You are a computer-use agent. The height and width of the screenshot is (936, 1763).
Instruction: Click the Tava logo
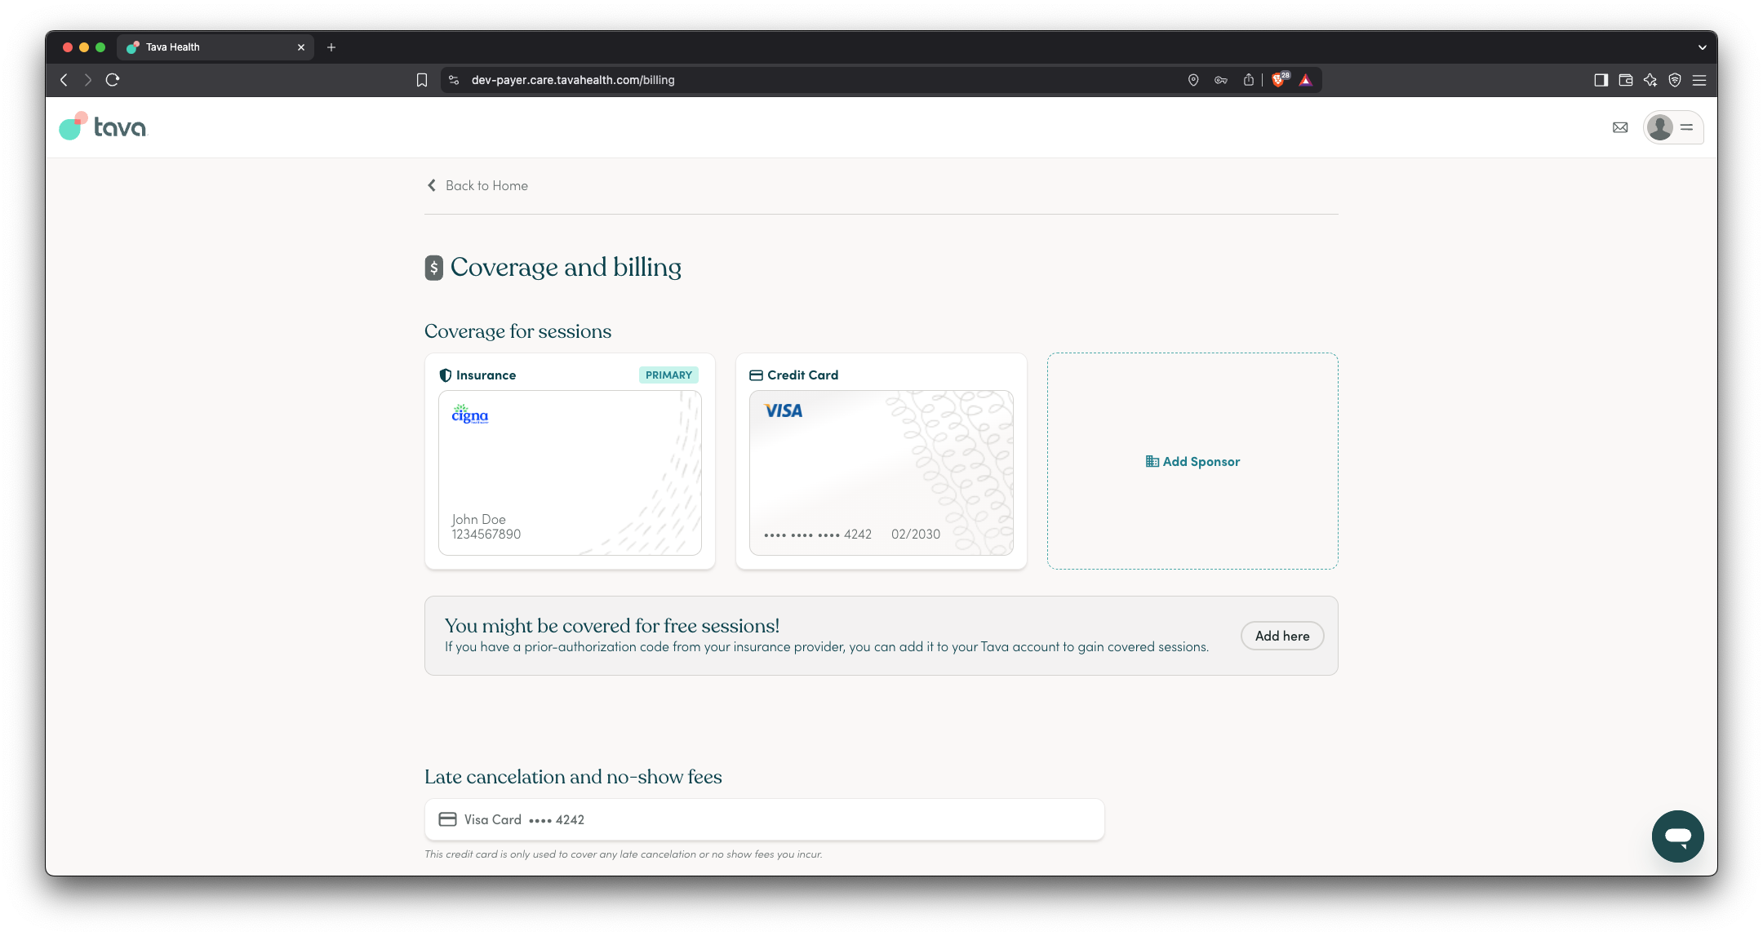[103, 126]
